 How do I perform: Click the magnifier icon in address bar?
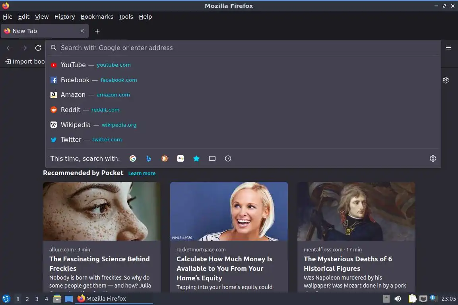point(53,48)
